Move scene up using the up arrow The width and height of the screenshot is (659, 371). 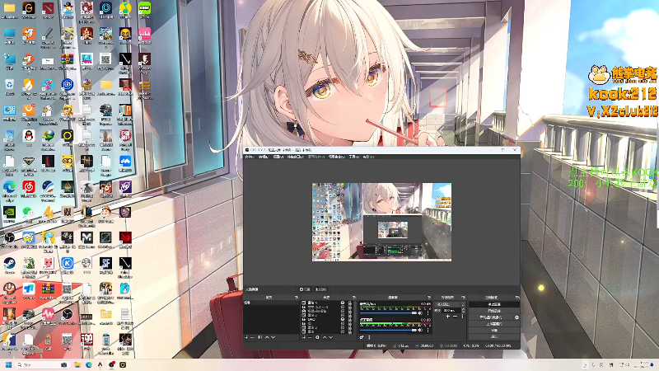pos(267,337)
